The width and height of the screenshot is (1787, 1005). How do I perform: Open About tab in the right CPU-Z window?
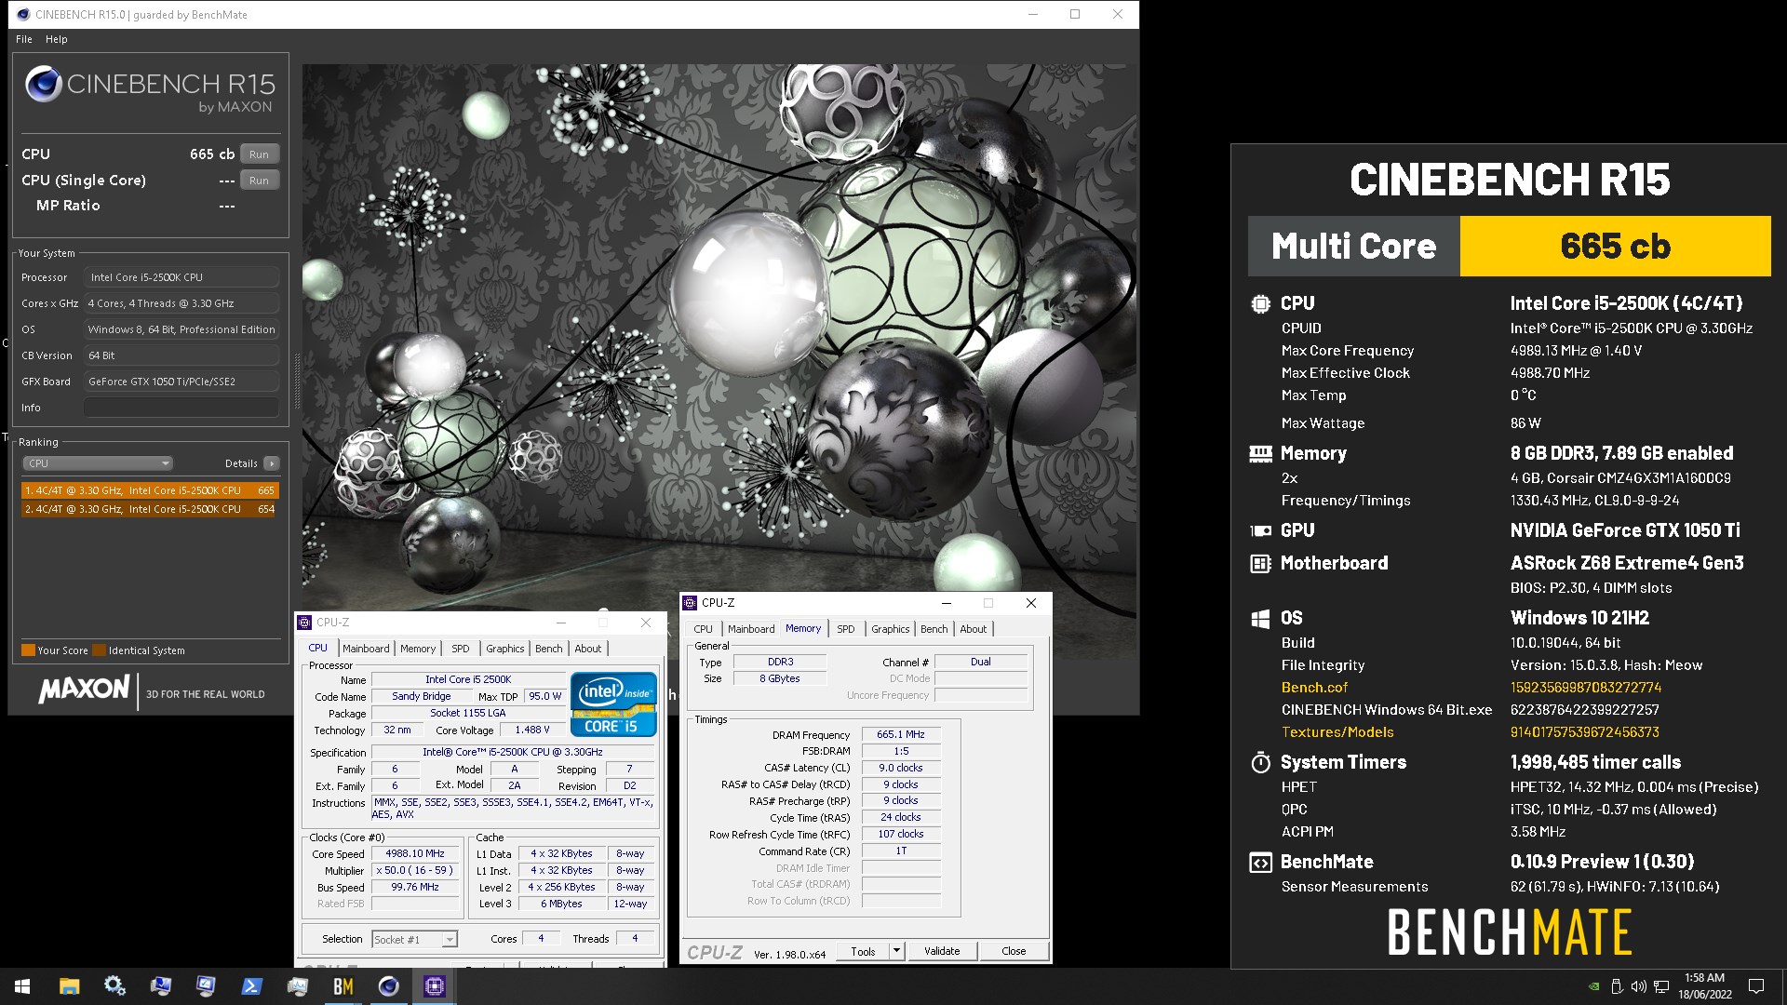[x=974, y=629]
